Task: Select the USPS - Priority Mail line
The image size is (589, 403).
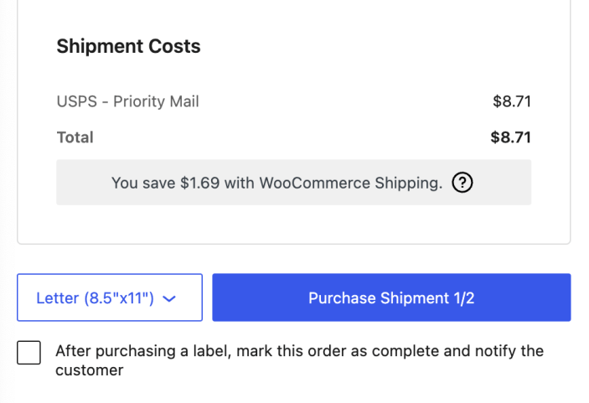Action: [127, 102]
